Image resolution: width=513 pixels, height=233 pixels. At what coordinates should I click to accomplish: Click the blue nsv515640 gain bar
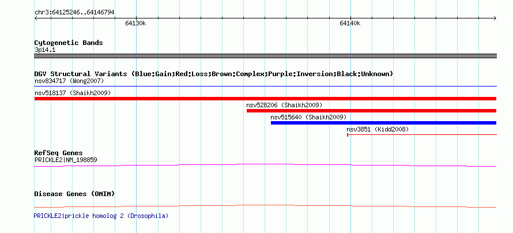pos(383,123)
